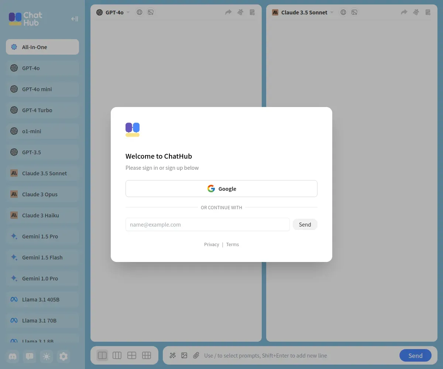
Task: Open Claude 3 Haiku in the sidebar
Action: [x=42, y=215]
